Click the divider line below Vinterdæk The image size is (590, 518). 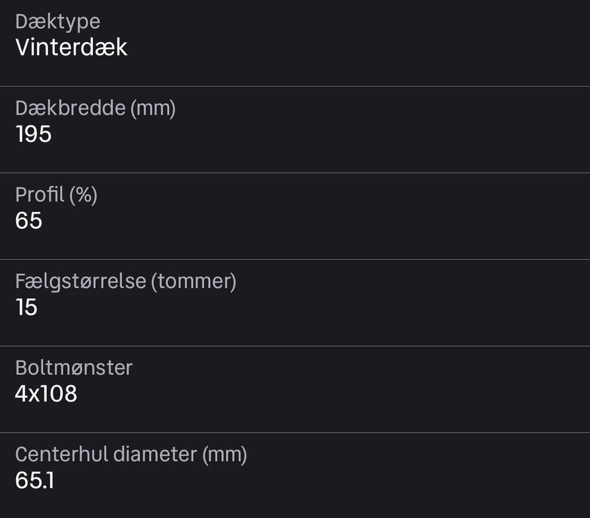coord(295,86)
